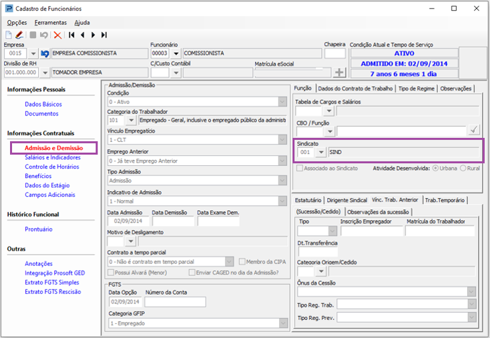Open Salários e Indicadores section
The height and width of the screenshot is (338, 490).
pos(53,157)
